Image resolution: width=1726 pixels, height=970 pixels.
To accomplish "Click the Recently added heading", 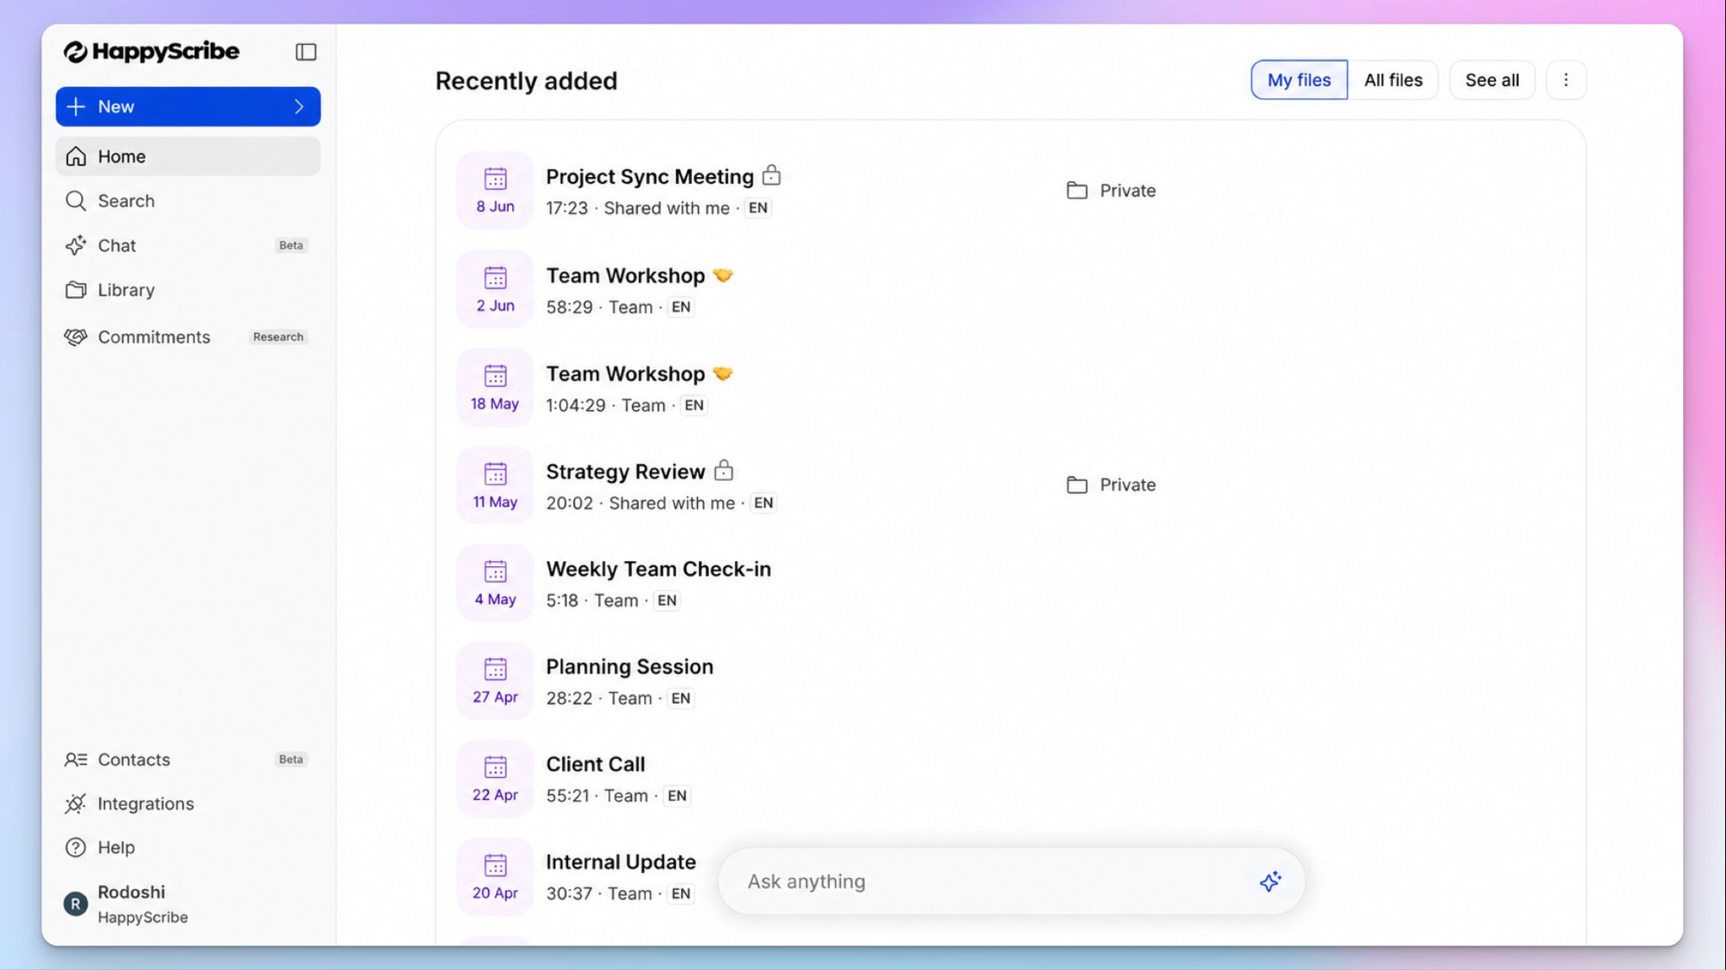I will point(526,81).
